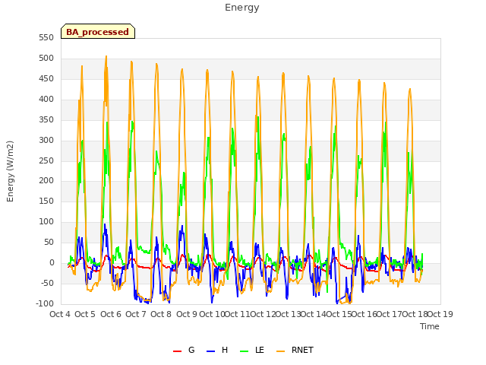Click the green LE legend line swatch
Screen dimensions: 486x365
click(x=245, y=351)
